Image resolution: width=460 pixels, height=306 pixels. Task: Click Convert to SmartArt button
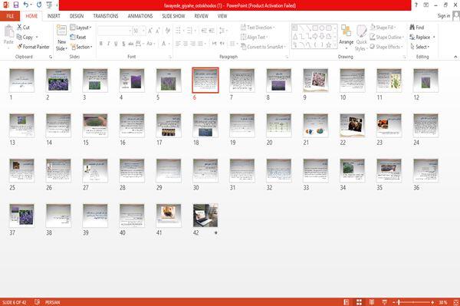point(263,47)
